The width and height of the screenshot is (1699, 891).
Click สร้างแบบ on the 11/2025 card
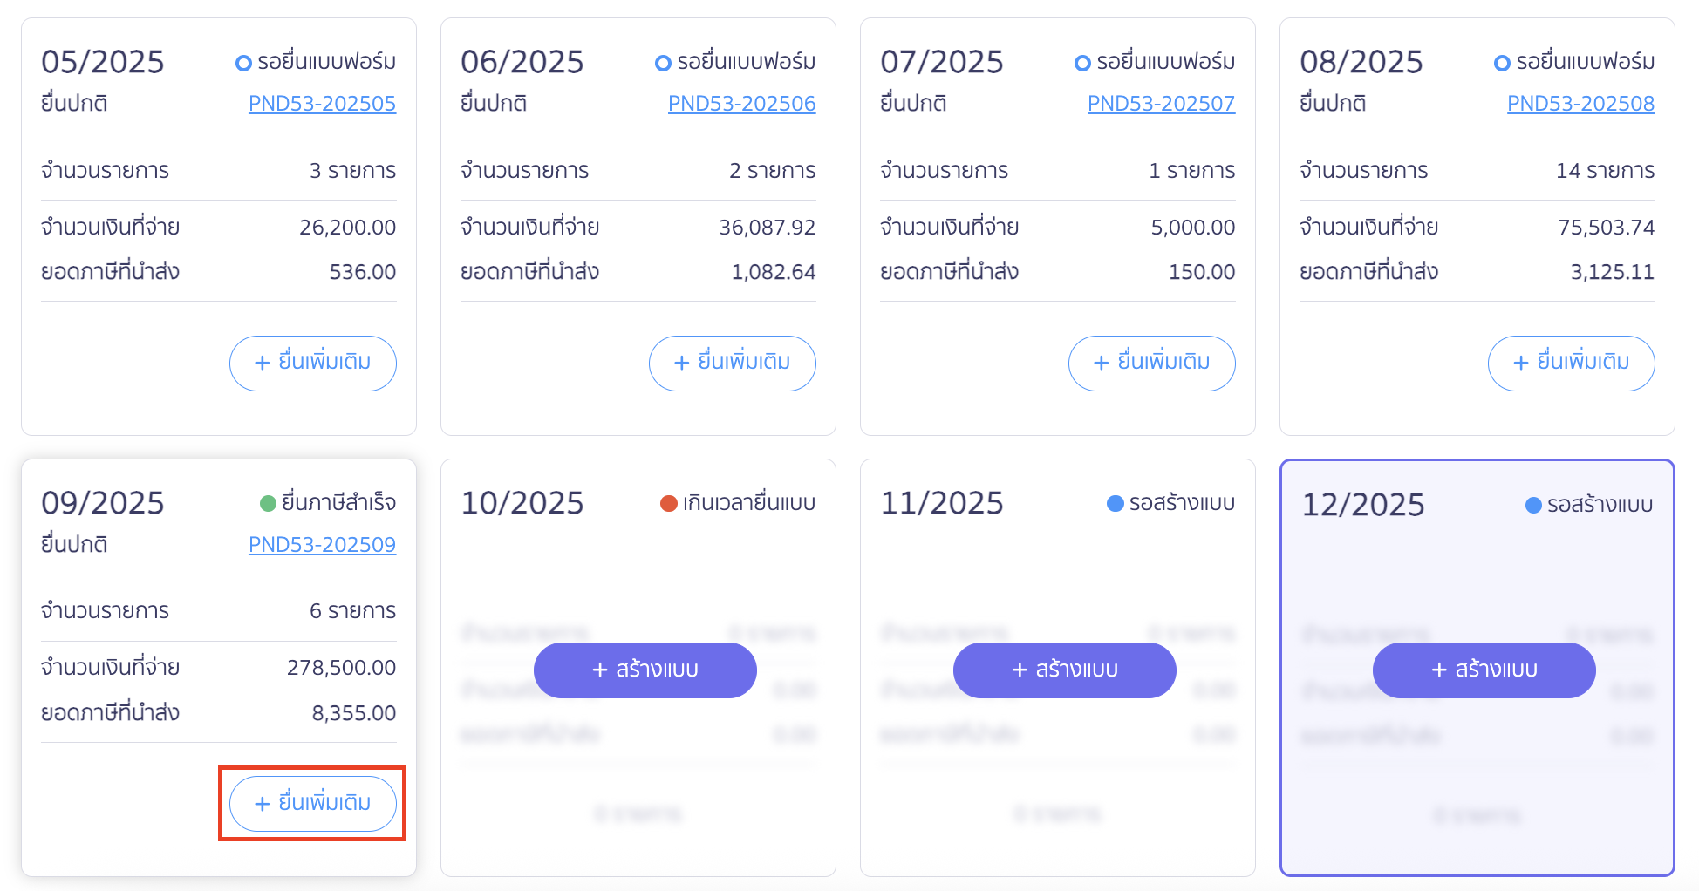tap(1064, 670)
